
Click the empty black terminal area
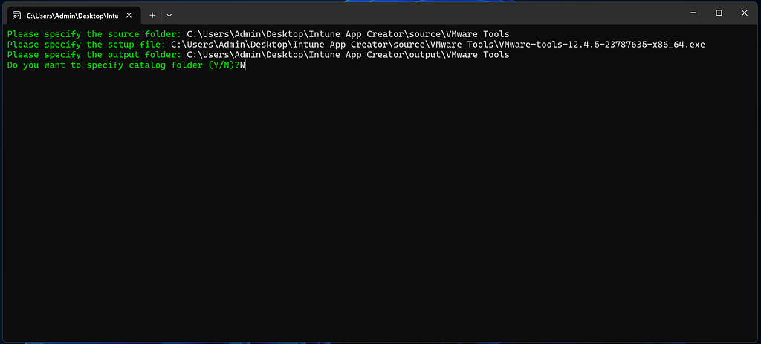[379, 208]
